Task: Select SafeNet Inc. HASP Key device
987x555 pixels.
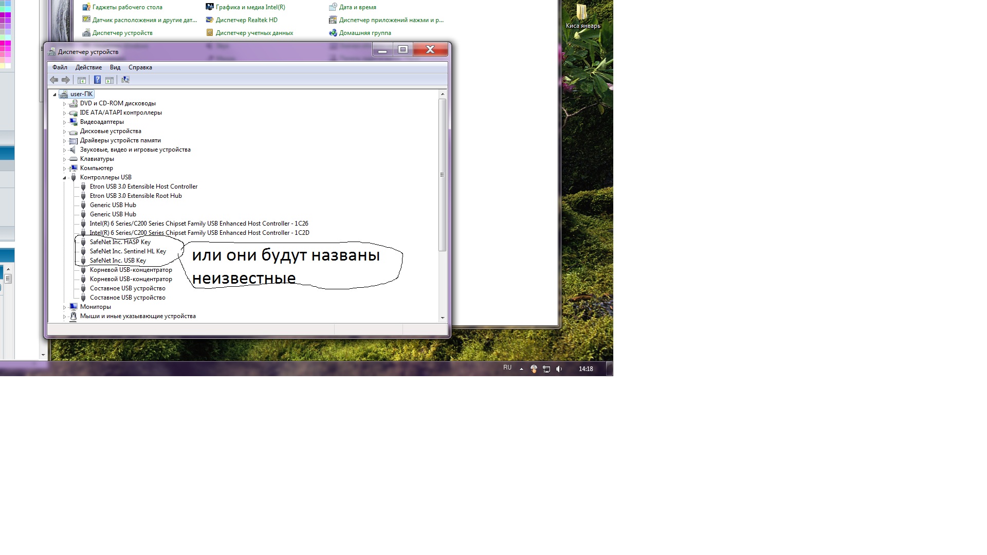Action: 120,242
